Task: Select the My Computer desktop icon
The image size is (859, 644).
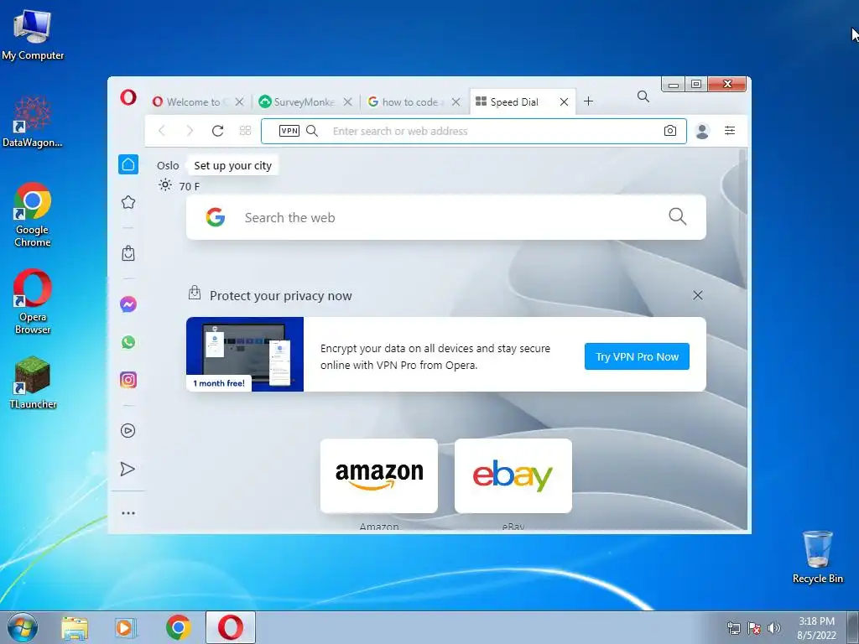Action: (33, 34)
